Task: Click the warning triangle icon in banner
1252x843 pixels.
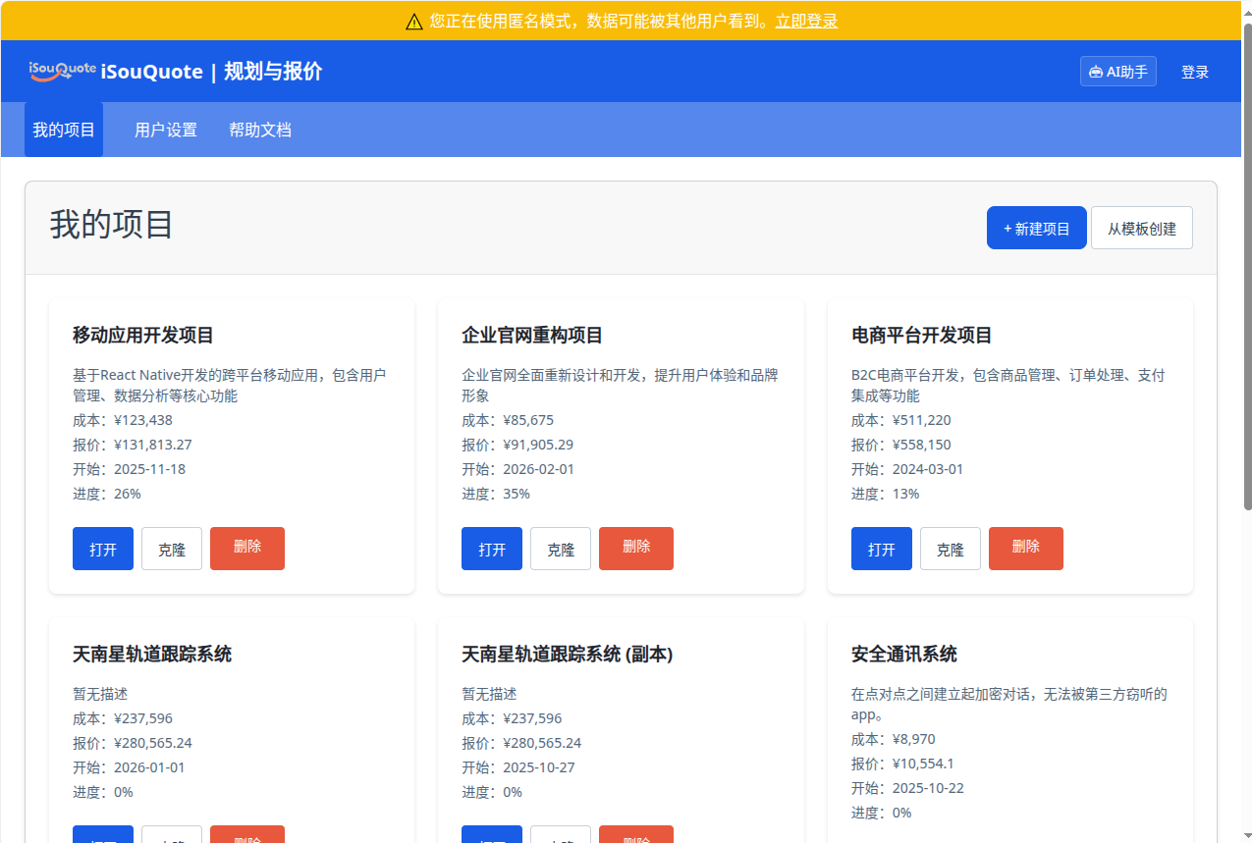Action: click(x=414, y=22)
